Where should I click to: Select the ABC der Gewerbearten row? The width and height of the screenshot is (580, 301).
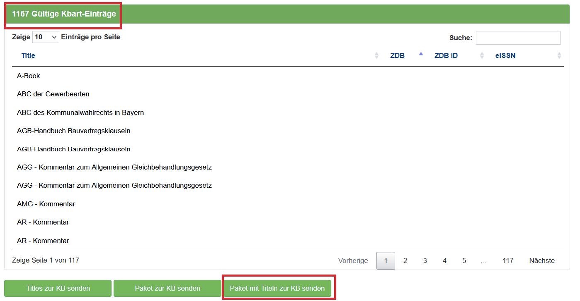point(53,94)
